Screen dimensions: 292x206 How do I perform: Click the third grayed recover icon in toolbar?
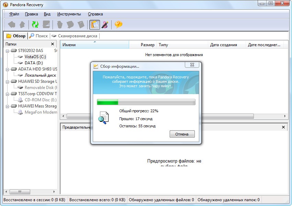pos(81,25)
